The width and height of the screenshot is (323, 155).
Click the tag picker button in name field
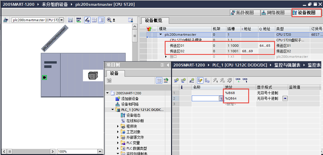point(221,99)
